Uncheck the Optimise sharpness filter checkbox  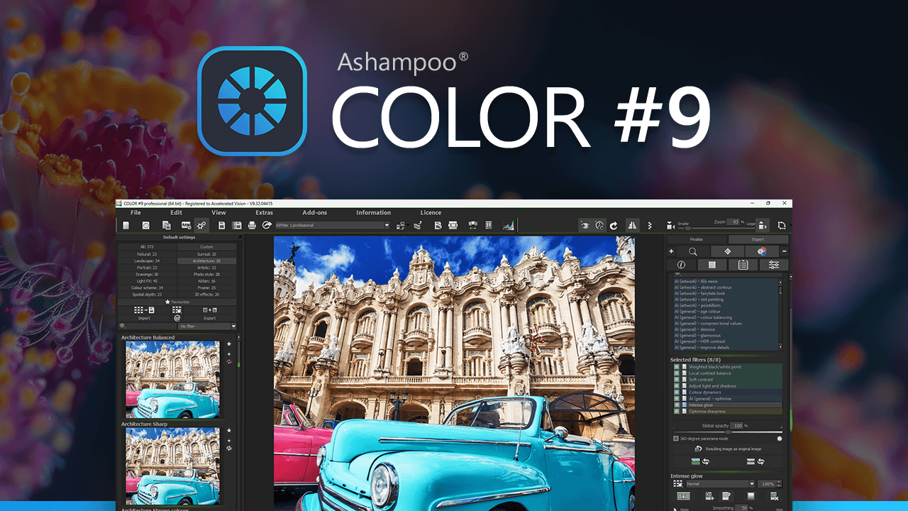(x=677, y=412)
